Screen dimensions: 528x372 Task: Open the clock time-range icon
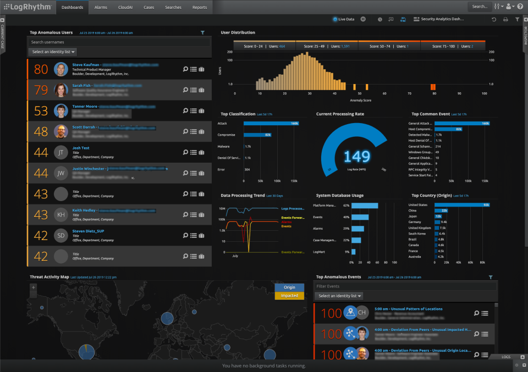click(380, 19)
